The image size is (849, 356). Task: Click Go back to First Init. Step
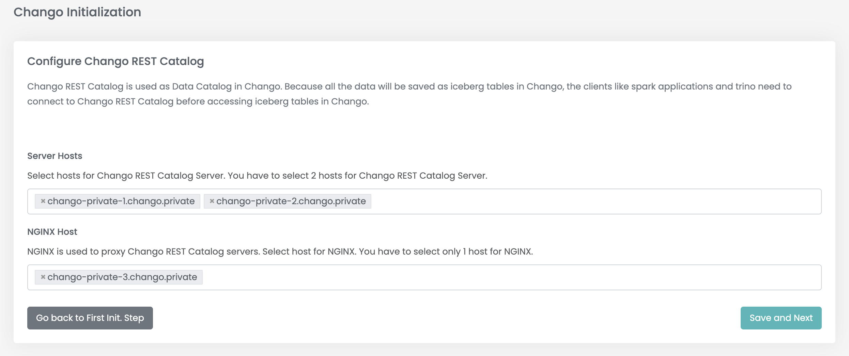(x=90, y=318)
